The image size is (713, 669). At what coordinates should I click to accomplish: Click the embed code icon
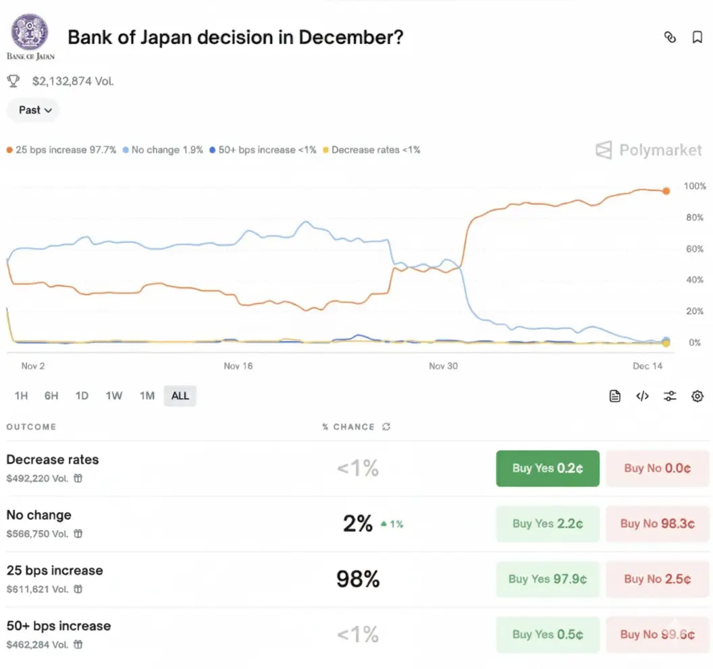(x=642, y=396)
